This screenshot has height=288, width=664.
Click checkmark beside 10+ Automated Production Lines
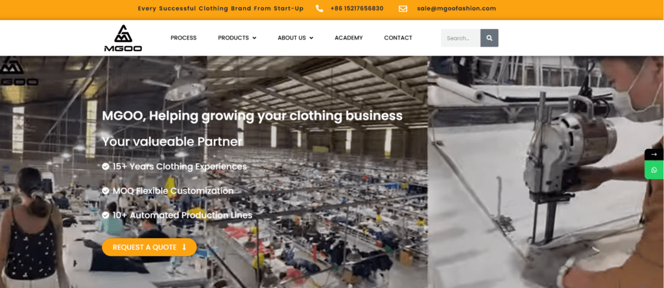(x=106, y=216)
